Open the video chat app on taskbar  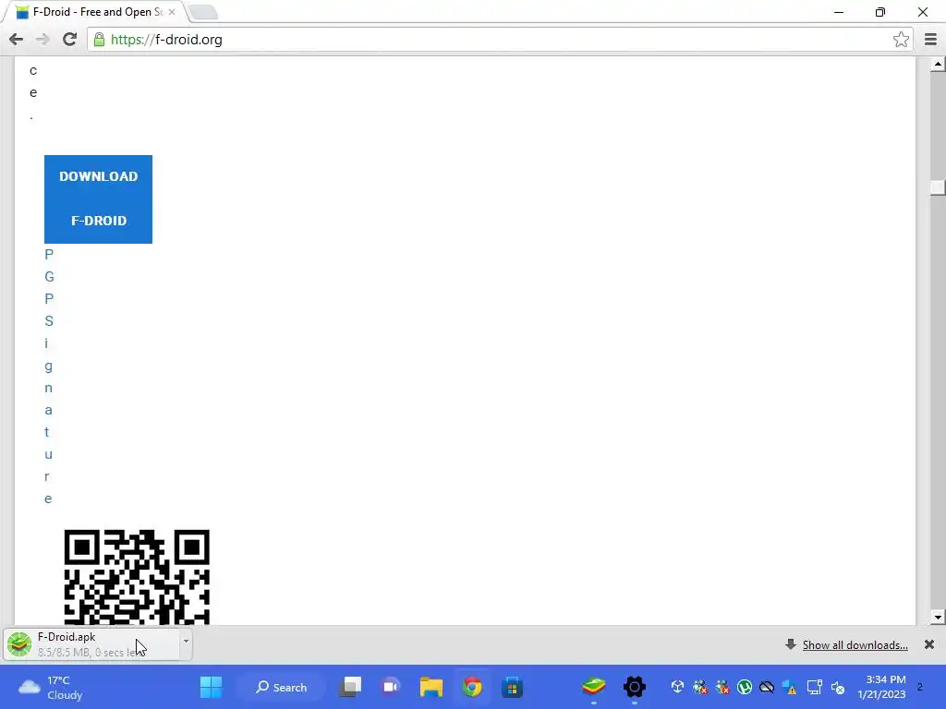(x=391, y=687)
